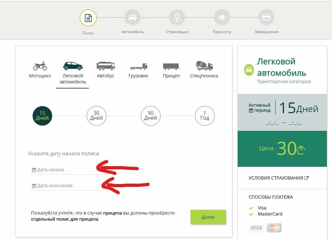Select the Автобус bus icon

106,66
